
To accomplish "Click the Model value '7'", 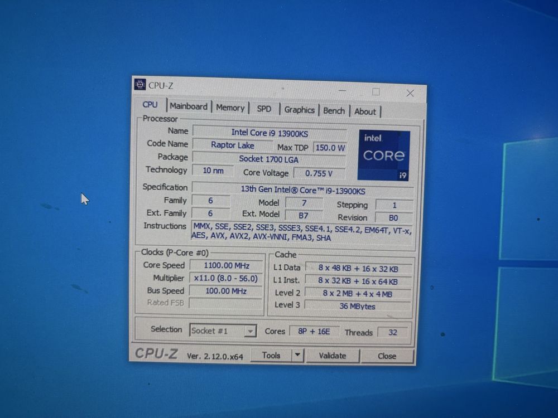I will coord(304,203).
